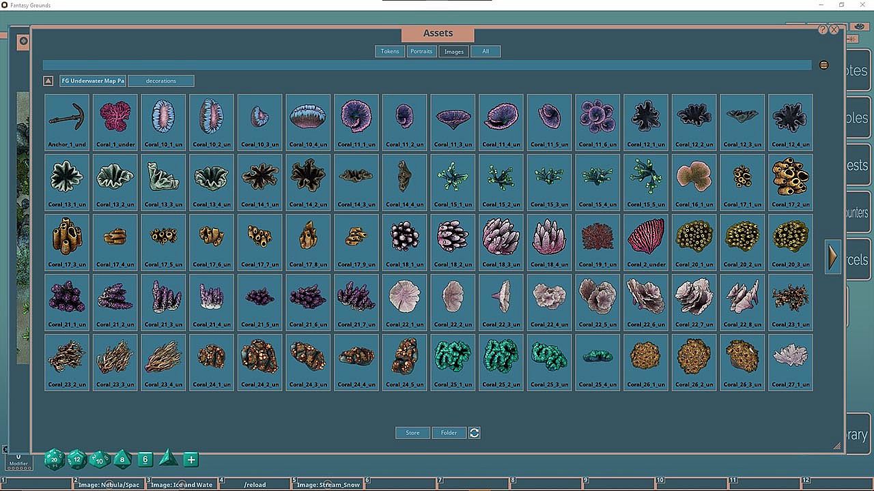874x491 pixels.
Task: Select the Coral_24_2 thumbnail
Action: tap(260, 362)
